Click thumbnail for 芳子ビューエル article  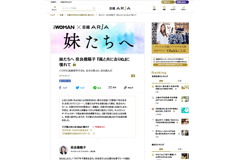(x=185, y=133)
